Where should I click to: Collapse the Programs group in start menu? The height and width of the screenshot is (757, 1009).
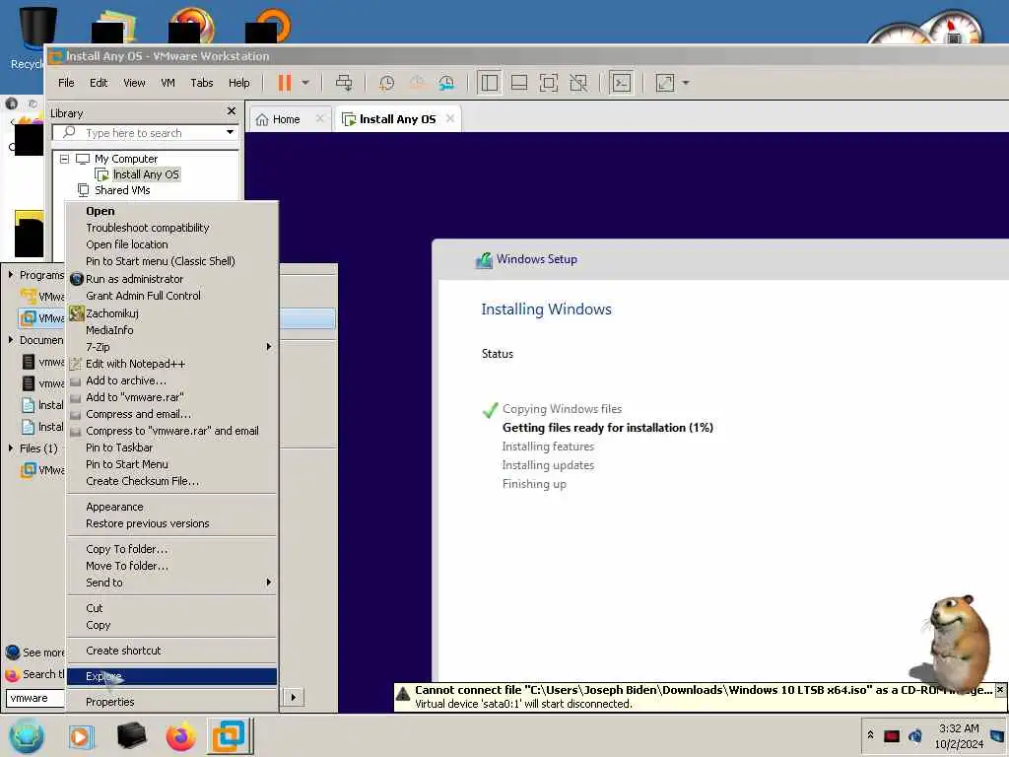click(11, 275)
